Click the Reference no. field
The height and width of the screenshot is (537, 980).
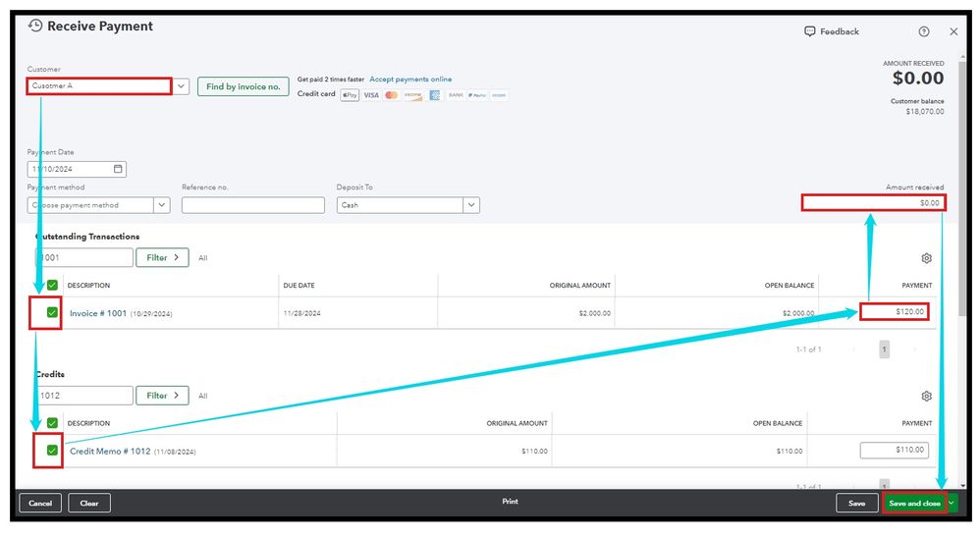tap(253, 205)
